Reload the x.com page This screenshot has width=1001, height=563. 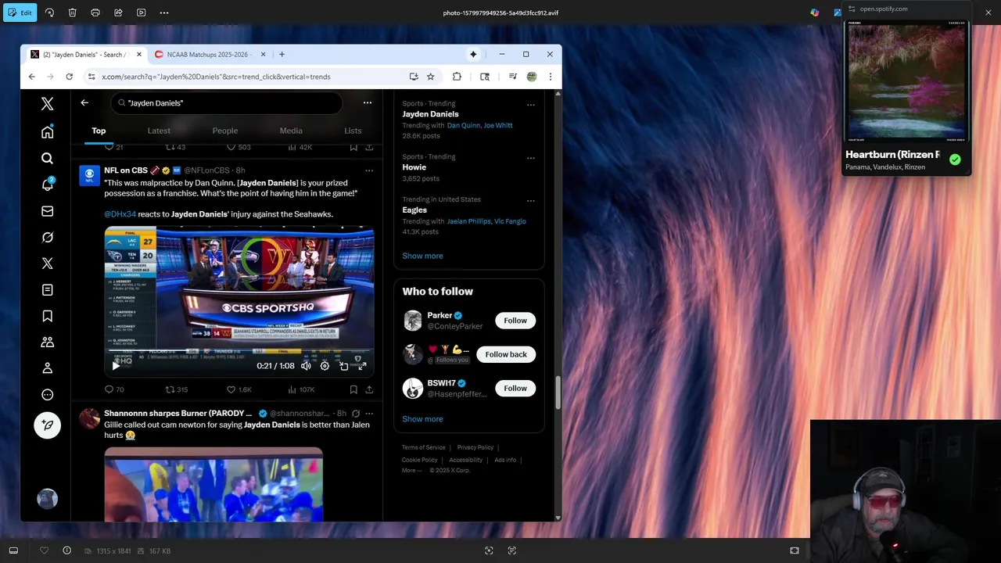(x=70, y=77)
